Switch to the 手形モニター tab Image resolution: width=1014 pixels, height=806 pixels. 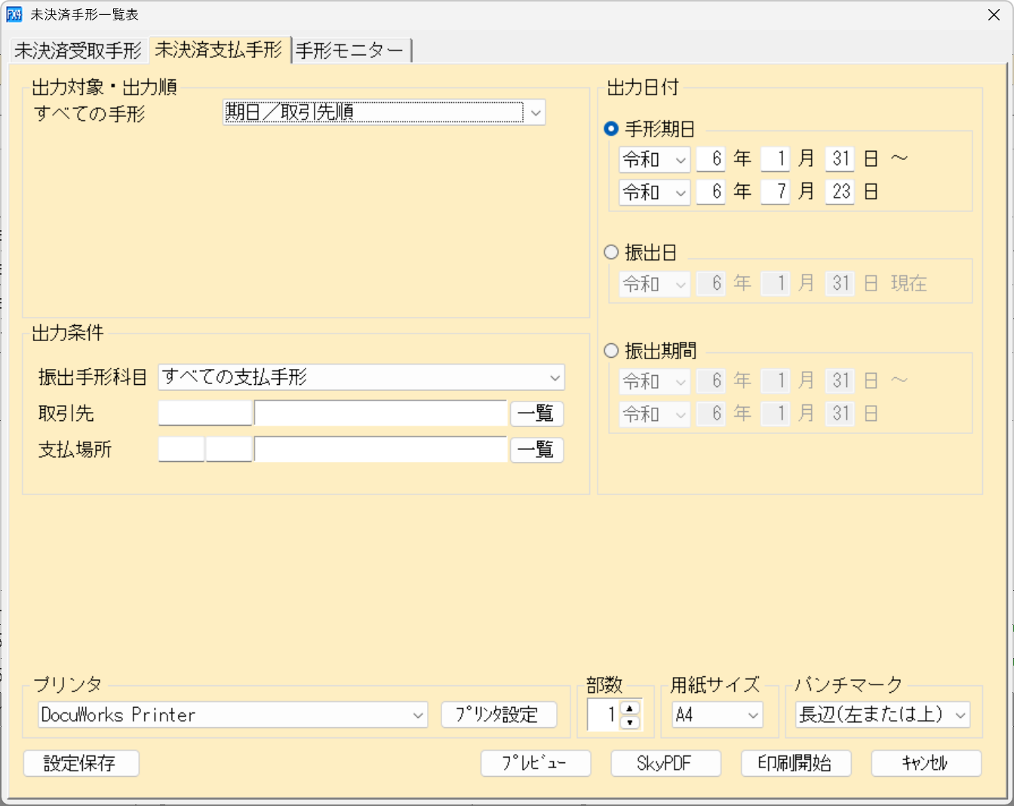(350, 50)
